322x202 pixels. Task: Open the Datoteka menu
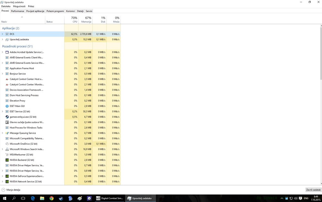click(6, 6)
